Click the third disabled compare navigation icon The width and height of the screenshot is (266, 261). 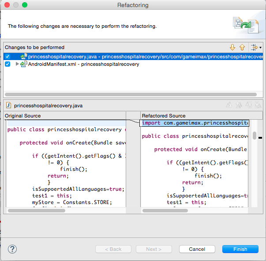248,105
